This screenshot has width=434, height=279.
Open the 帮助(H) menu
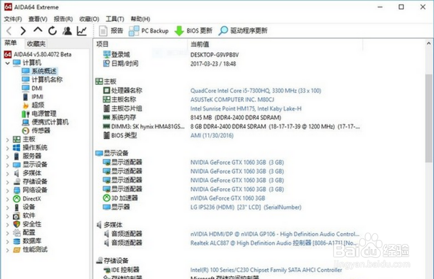click(x=140, y=19)
